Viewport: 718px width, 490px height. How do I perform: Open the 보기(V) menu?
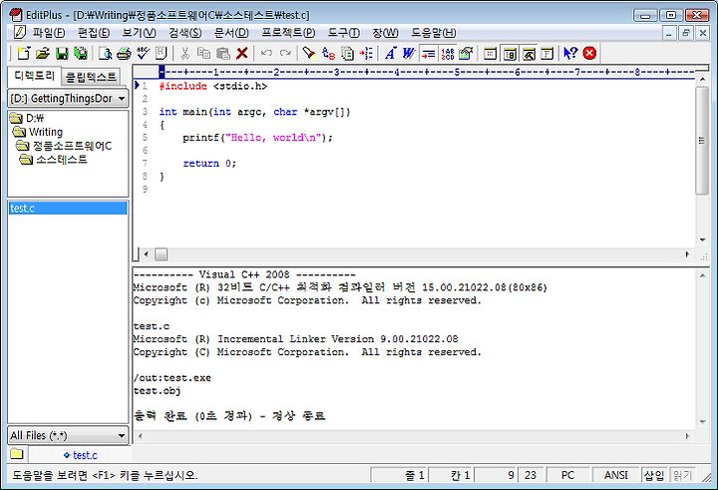coord(139,33)
